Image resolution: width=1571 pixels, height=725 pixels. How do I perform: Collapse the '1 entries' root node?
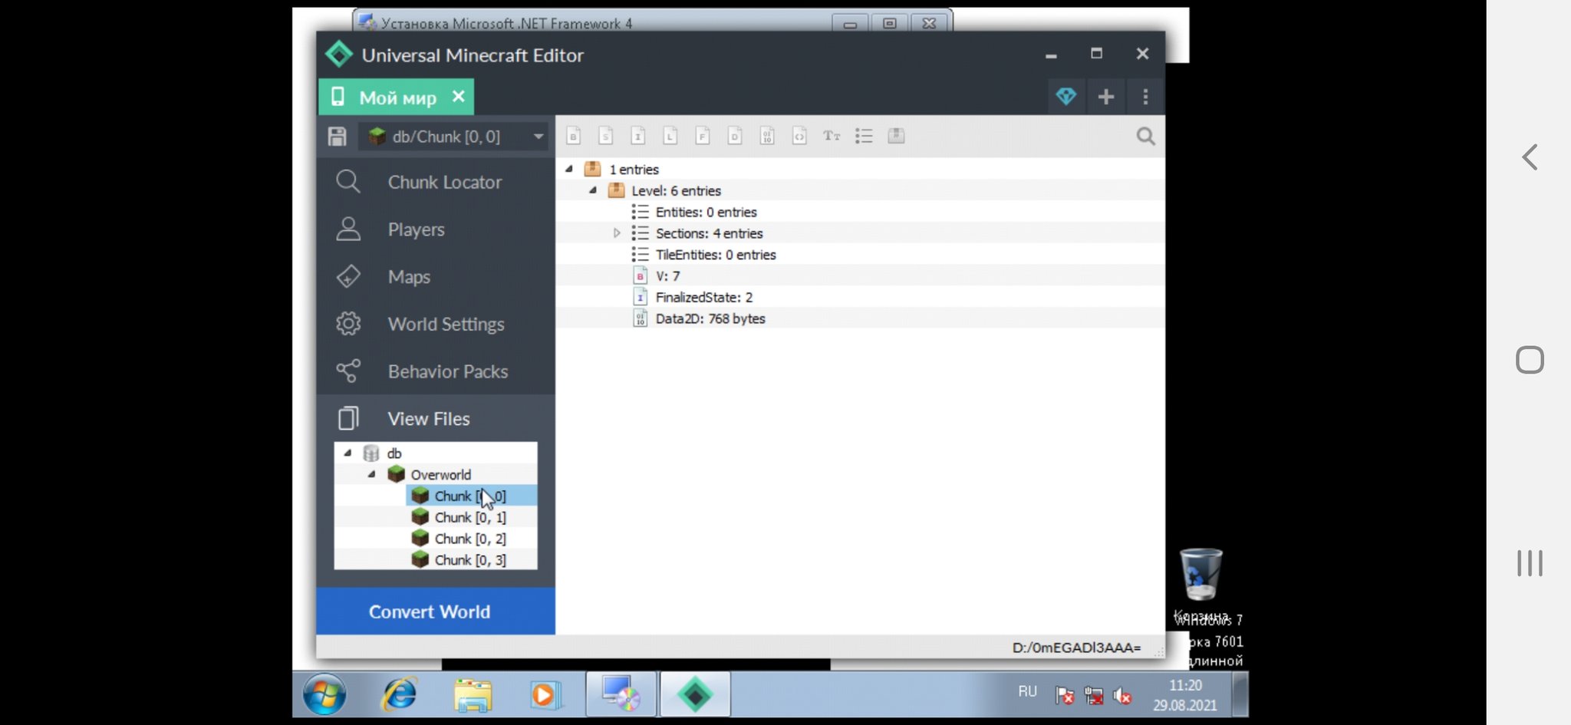point(569,169)
